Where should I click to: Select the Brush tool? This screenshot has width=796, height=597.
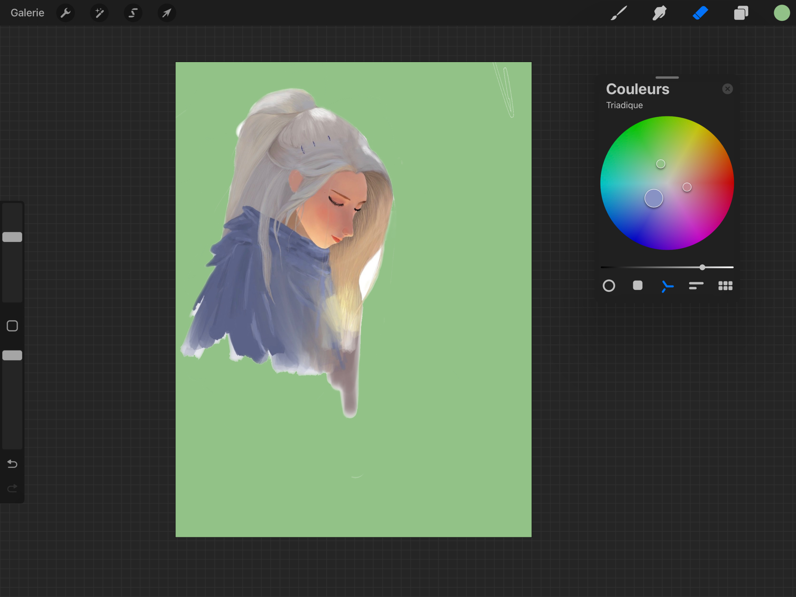619,13
